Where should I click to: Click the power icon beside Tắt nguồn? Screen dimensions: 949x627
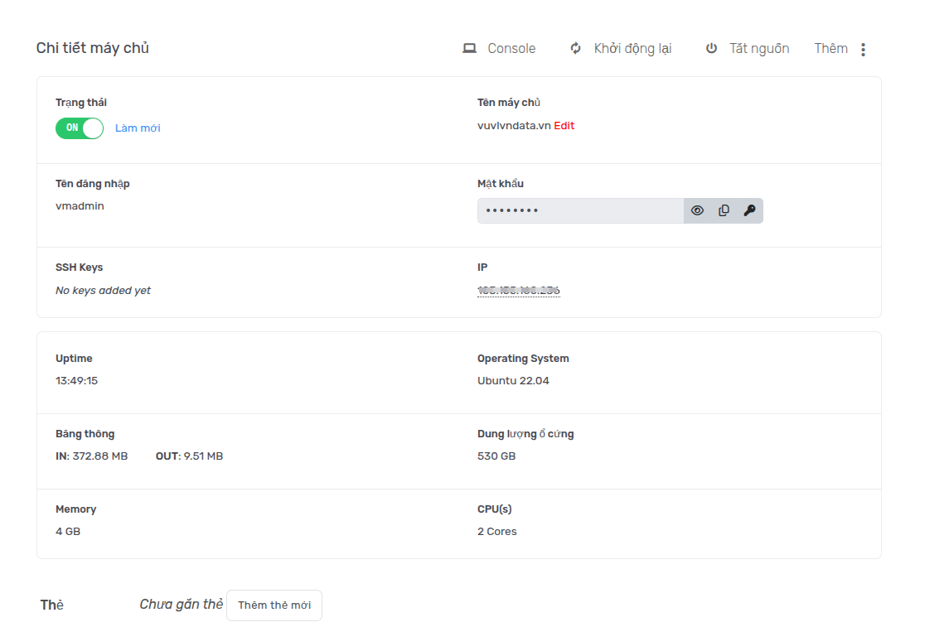(711, 49)
